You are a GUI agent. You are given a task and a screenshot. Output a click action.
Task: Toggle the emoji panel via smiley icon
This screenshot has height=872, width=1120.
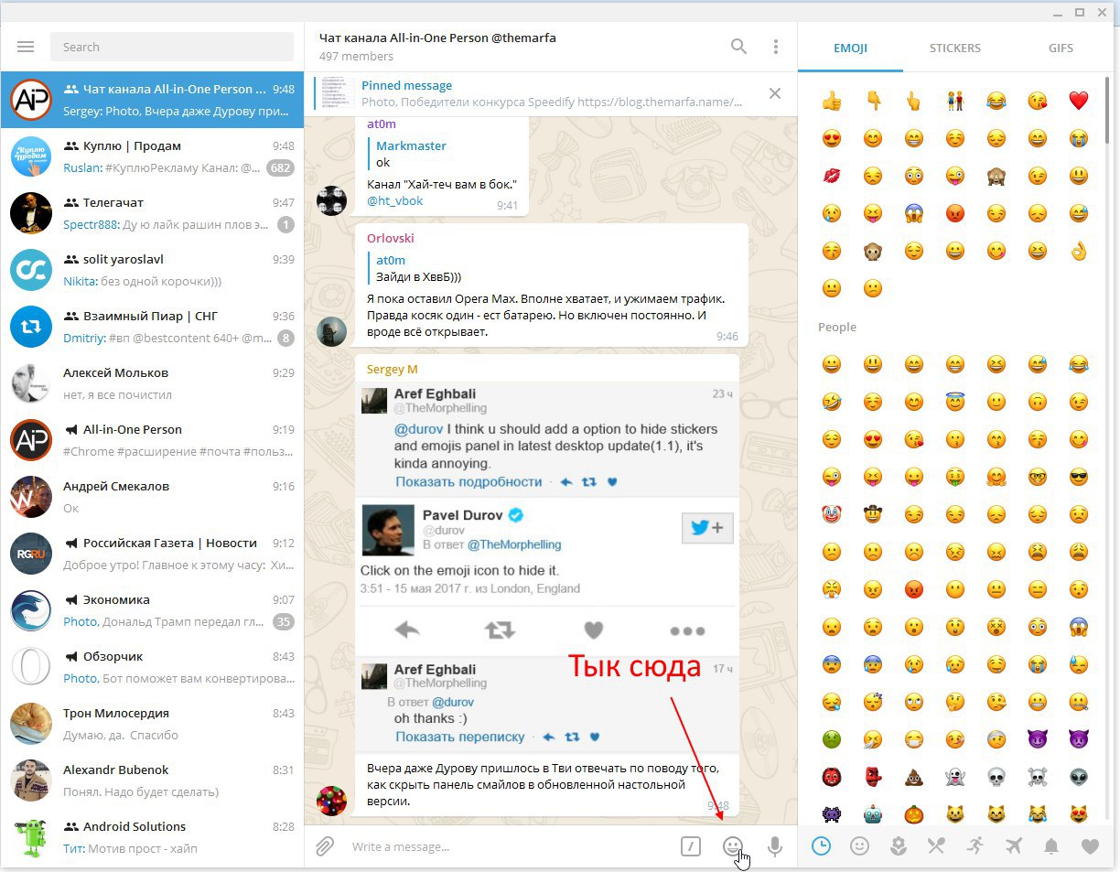[x=733, y=846]
